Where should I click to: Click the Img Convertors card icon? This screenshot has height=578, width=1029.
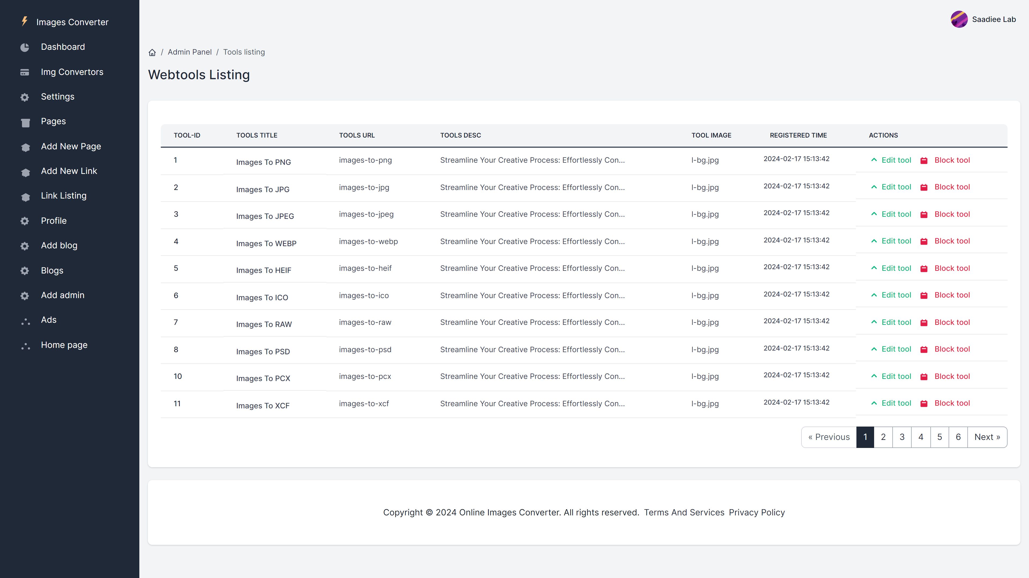pyautogui.click(x=25, y=72)
